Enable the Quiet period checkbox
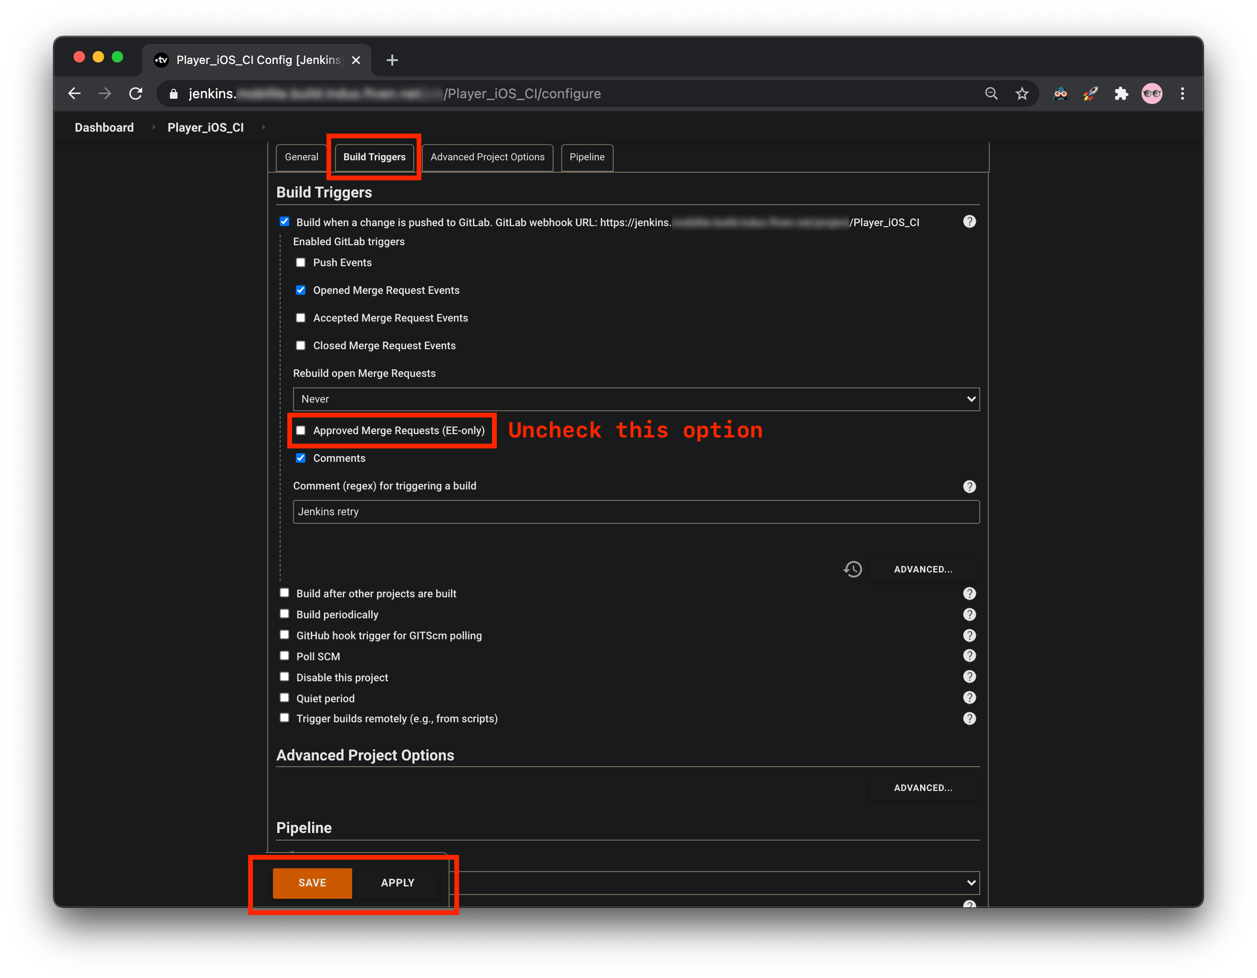This screenshot has width=1257, height=978. tap(284, 698)
